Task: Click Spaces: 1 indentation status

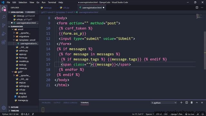Action: tap(150, 114)
